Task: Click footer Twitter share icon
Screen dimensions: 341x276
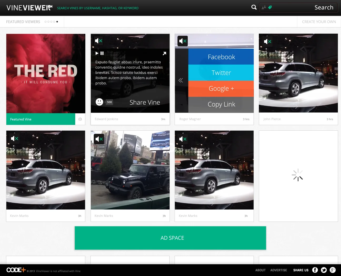Action: tap(324, 270)
